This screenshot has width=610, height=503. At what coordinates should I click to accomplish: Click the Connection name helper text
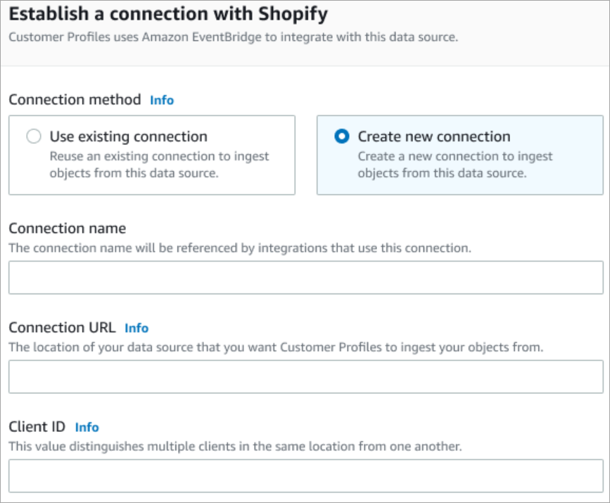click(x=240, y=248)
